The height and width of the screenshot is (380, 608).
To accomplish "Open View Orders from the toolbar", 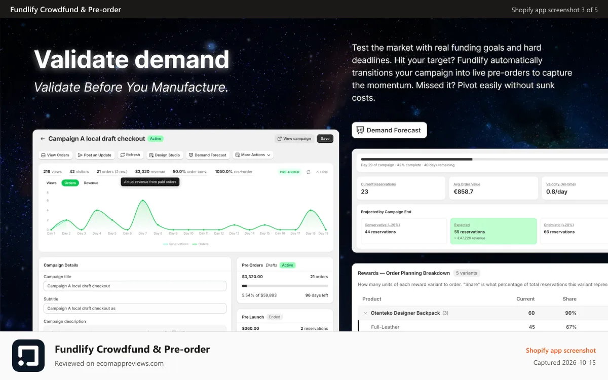I will 56,155.
